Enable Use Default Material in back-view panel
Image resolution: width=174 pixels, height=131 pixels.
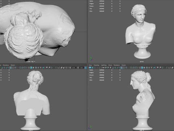(33, 68)
